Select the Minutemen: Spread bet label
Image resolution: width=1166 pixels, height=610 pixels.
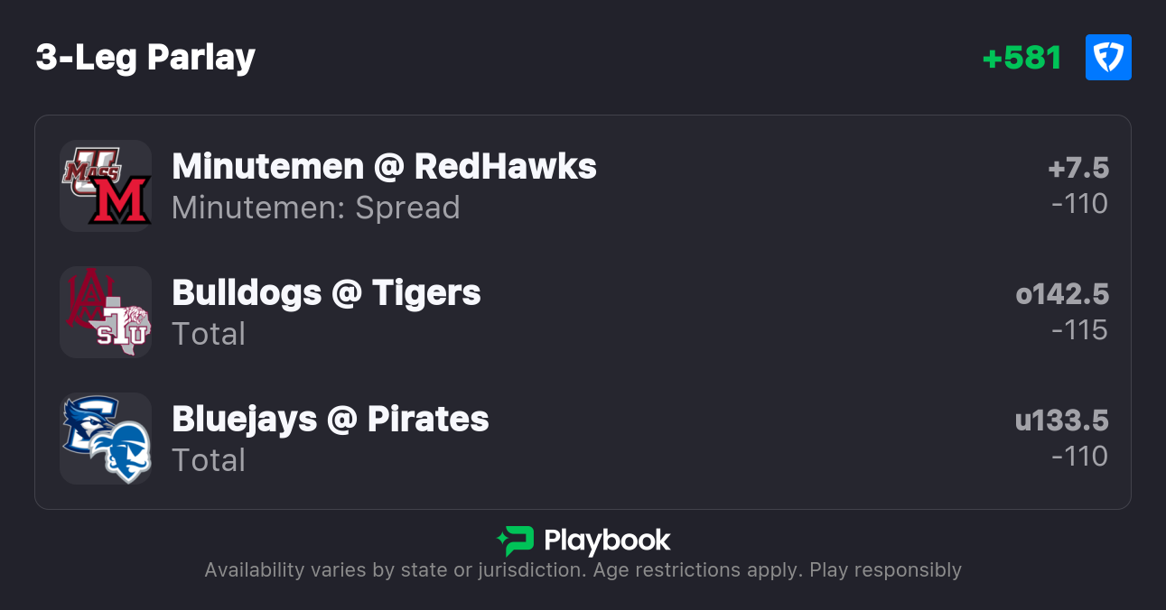(x=315, y=208)
